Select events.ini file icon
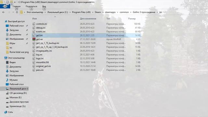The image size is (208, 117). tap(34, 32)
